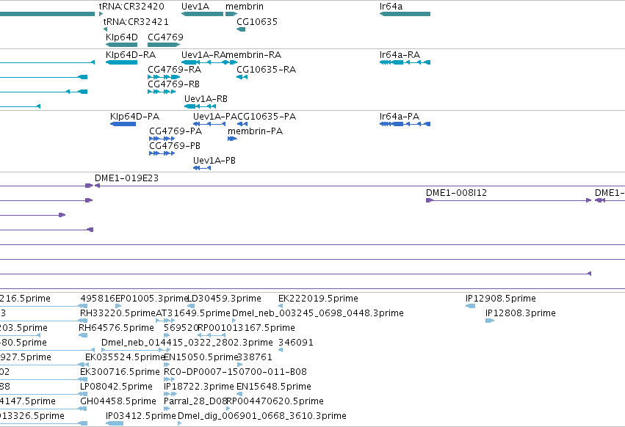Click the tRNA:CR32421 gene label
The width and height of the screenshot is (625, 427).
[136, 21]
